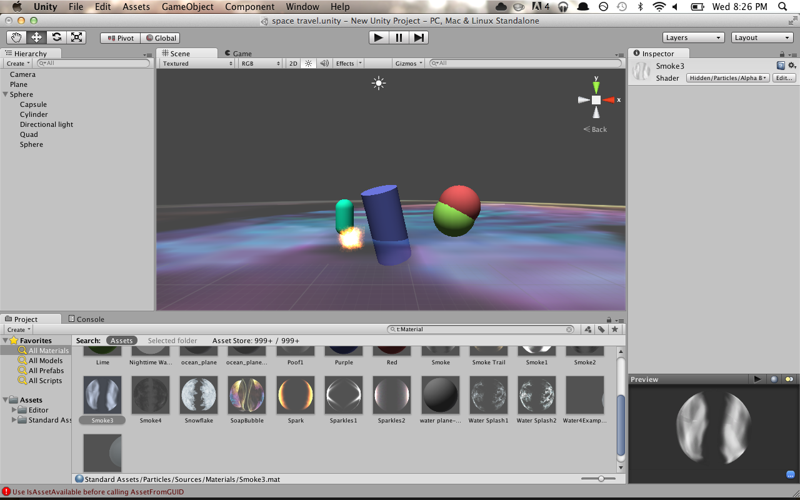
Task: Click the Step frame button
Action: (419, 37)
